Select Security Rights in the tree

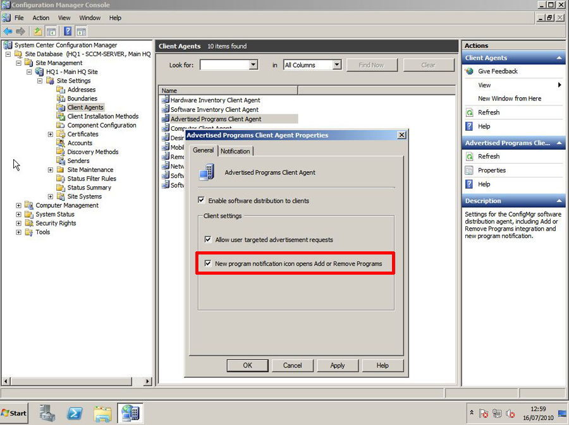[x=56, y=223]
